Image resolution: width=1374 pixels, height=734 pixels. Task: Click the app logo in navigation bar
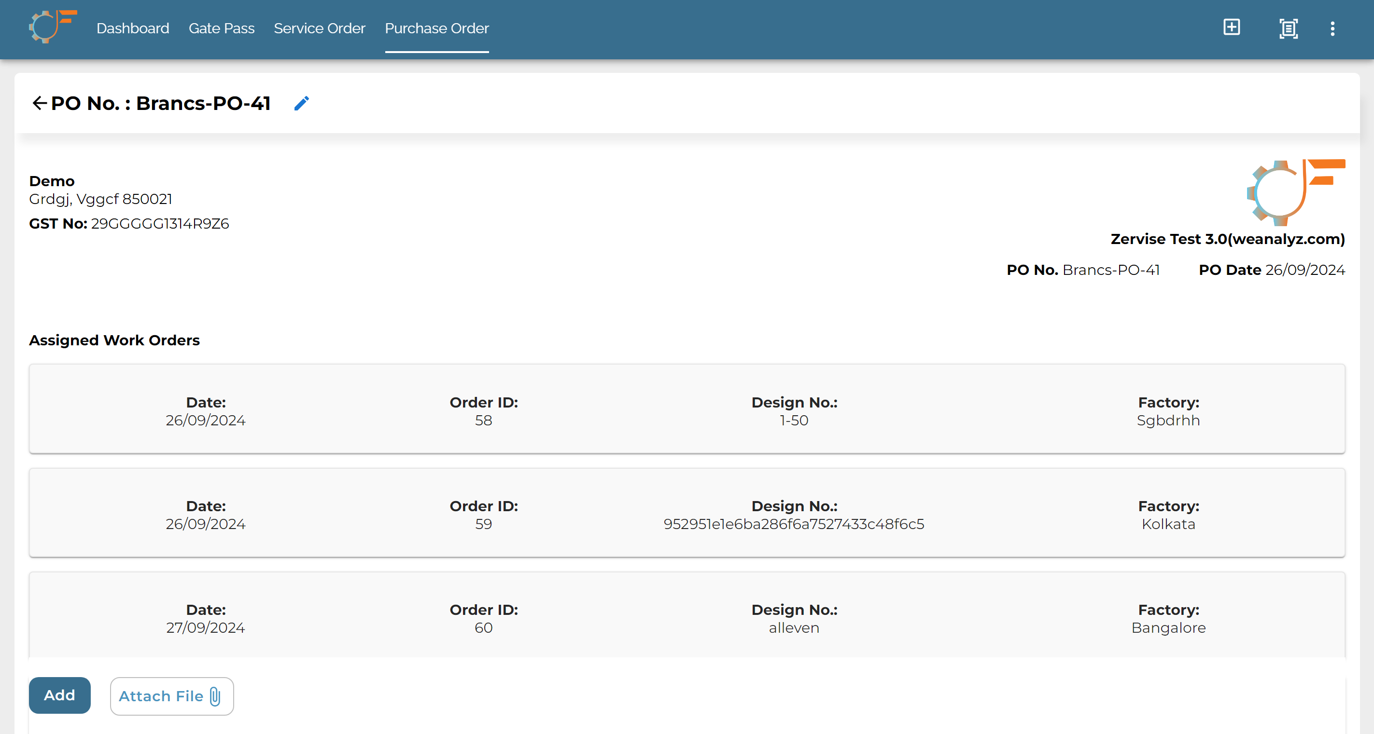coord(53,27)
